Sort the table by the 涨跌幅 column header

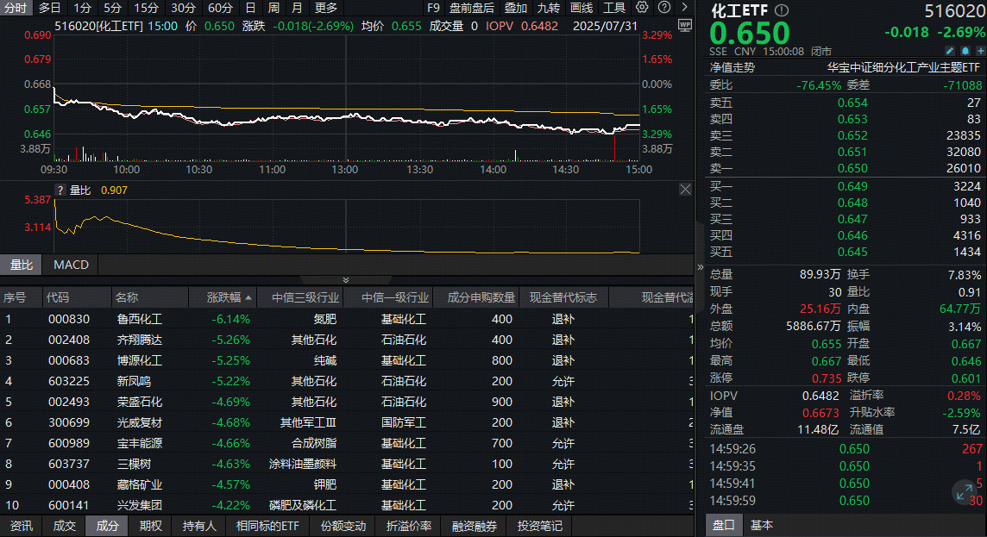click(229, 297)
